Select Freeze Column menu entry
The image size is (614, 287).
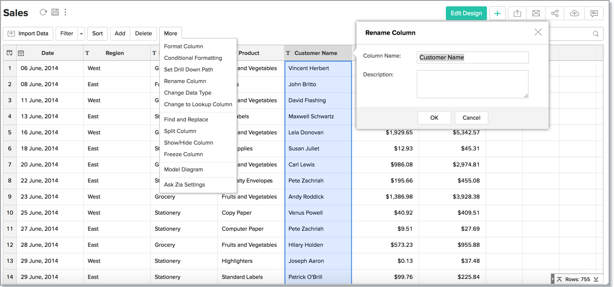click(x=183, y=154)
